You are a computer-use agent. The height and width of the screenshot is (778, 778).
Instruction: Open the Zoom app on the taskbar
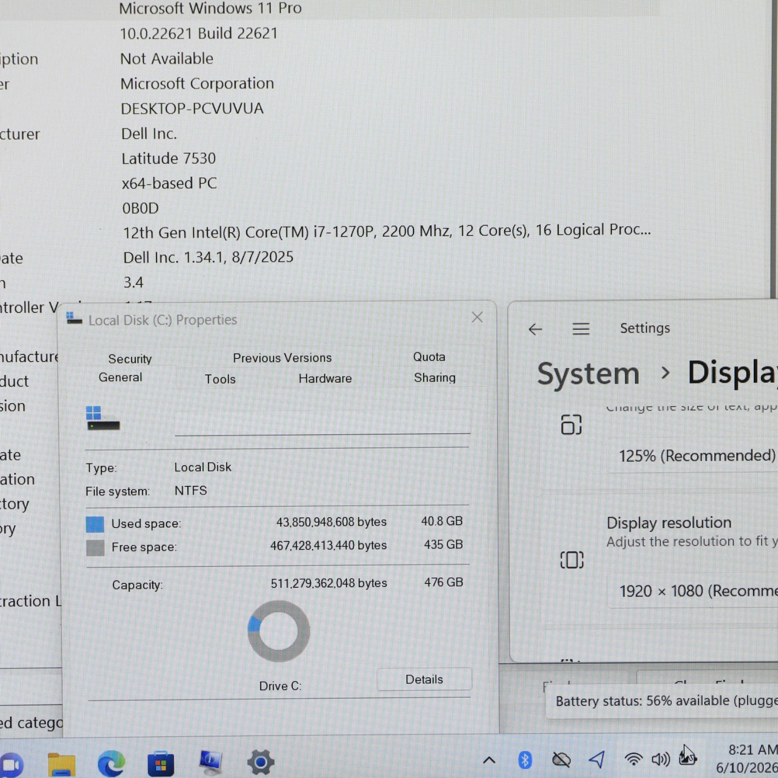(x=11, y=765)
